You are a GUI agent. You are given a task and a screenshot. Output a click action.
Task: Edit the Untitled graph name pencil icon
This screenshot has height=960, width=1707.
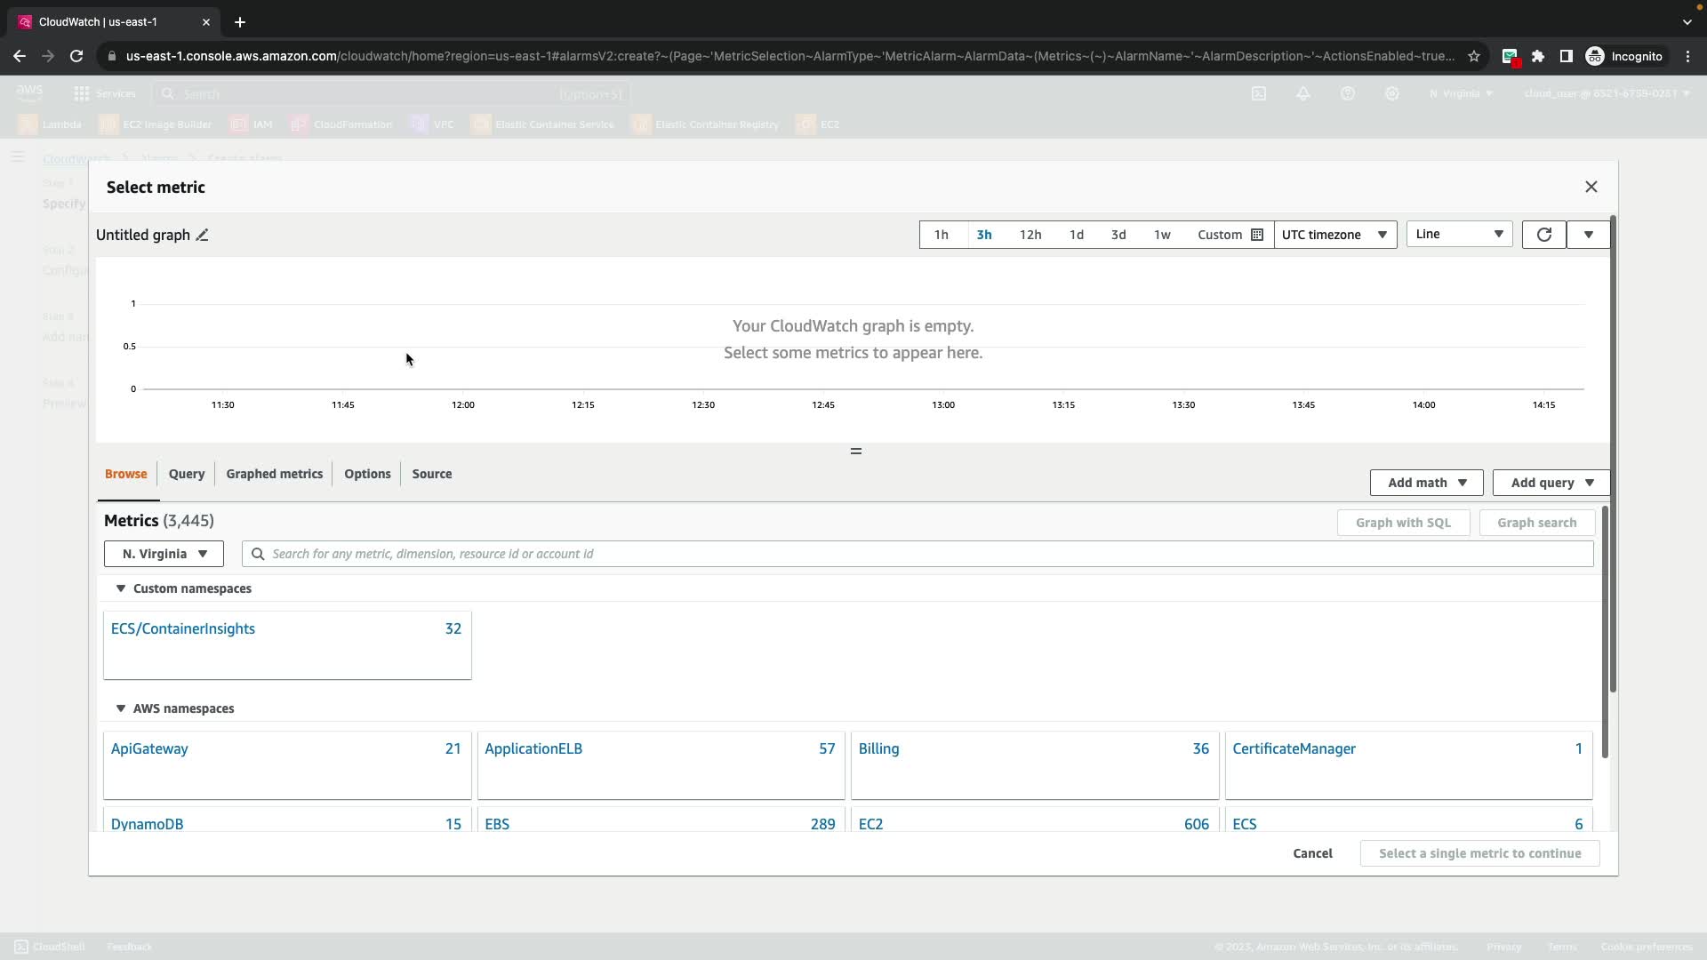202,235
